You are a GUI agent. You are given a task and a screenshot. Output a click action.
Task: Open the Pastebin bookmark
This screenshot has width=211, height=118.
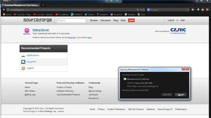130,14
